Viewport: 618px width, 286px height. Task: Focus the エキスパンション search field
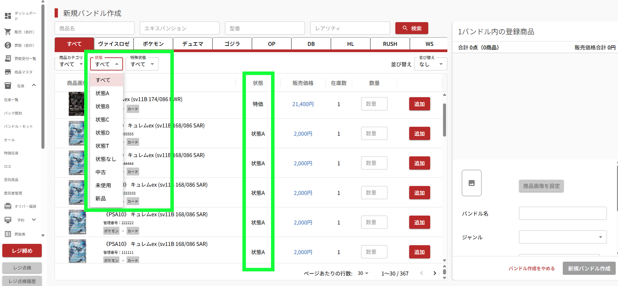pos(180,28)
